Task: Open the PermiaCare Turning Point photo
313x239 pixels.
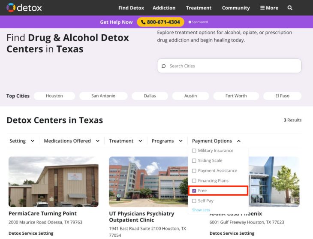Action: point(54,182)
